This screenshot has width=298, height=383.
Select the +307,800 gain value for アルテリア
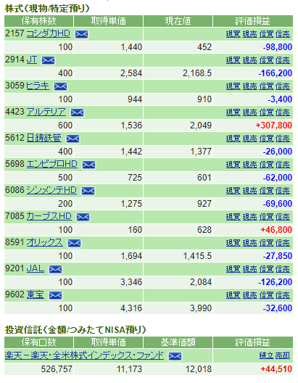point(274,125)
